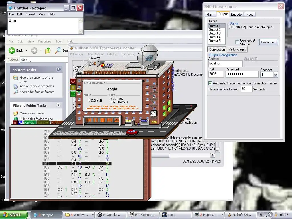Click the previous track button in XMPlay
This screenshot has width=292, height=219.
point(88,120)
